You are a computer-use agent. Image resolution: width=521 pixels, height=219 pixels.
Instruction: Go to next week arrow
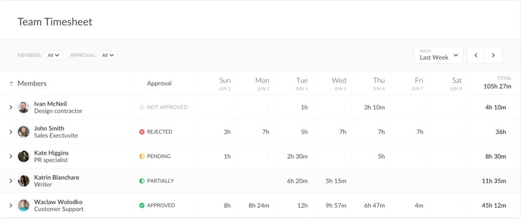tap(494, 55)
